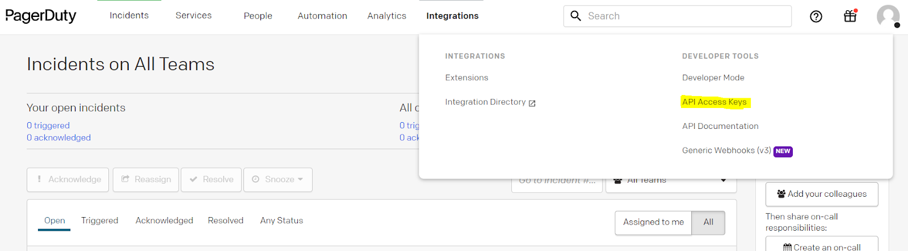
Task: Click the help question mark icon
Action: [x=815, y=16]
